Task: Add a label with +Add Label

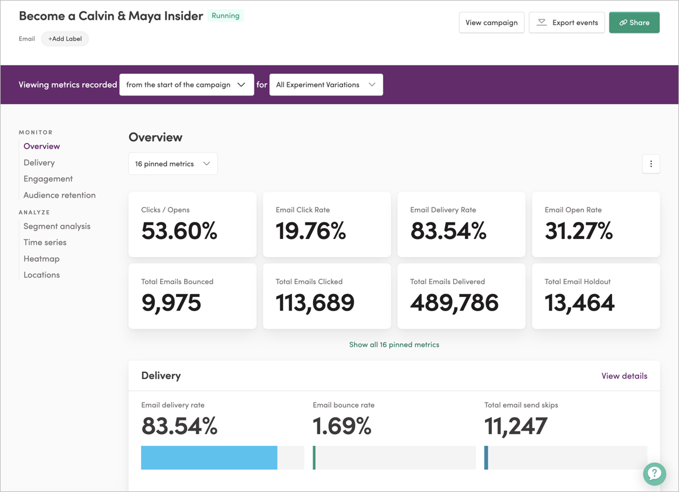Action: [65, 39]
